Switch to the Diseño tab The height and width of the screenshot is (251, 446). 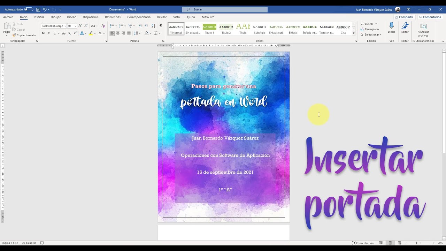pos(71,17)
